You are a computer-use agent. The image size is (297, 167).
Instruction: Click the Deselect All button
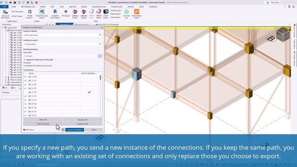tap(83, 120)
